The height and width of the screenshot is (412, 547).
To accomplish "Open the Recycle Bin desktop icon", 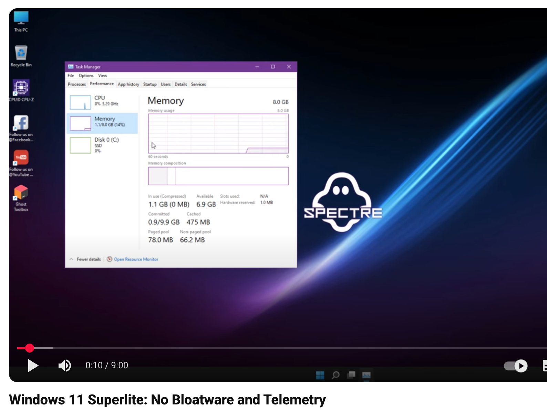I will coord(21,56).
